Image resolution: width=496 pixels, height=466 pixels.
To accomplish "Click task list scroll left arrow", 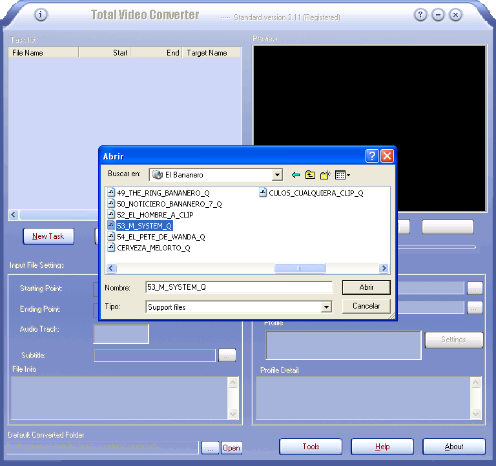I will 14,215.
